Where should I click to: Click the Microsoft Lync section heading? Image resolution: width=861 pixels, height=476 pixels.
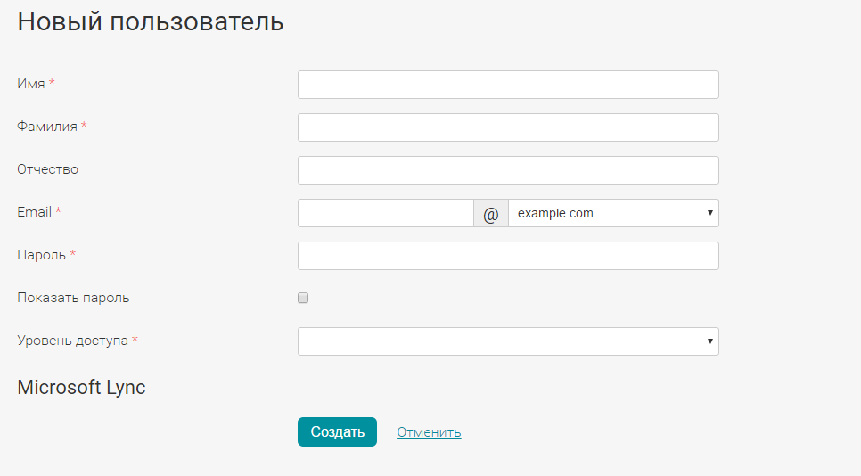click(81, 388)
